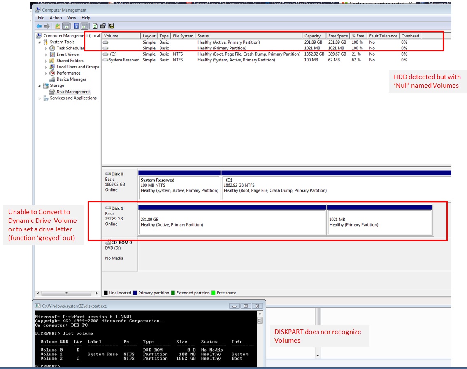Expand the Event Viewer node
Image resolution: width=467 pixels, height=369 pixels.
46,54
